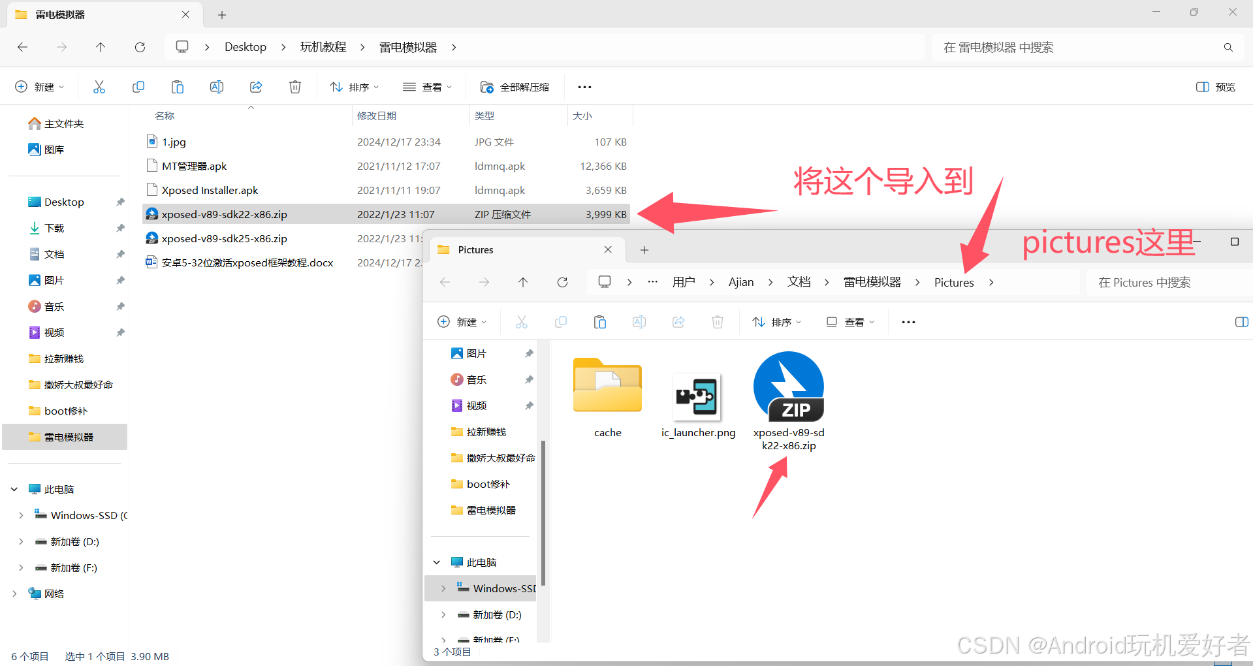
Task: Open new tab plus button in 雷电模拟器 window
Action: pos(222,14)
